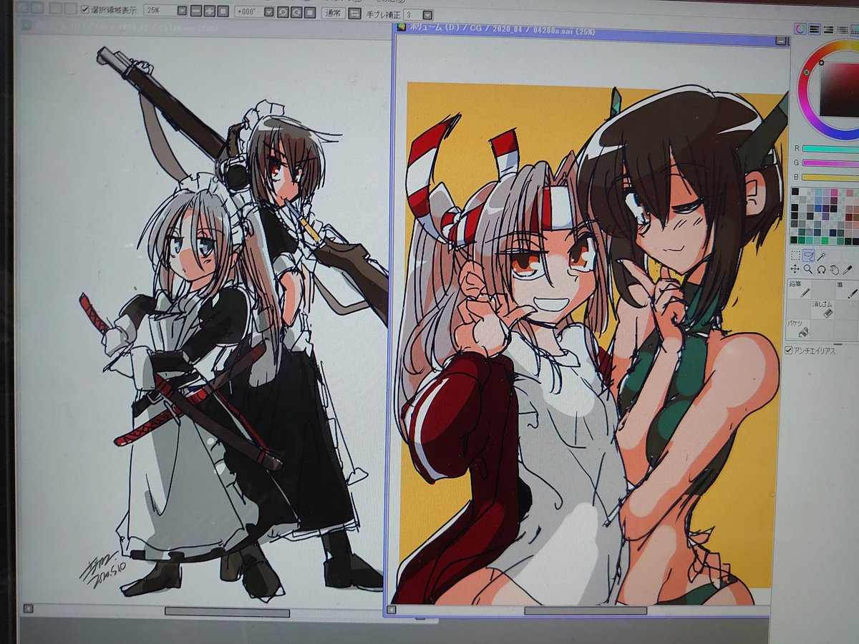Toggle the color wheel panel icon
This screenshot has height=644, width=859.
point(800,29)
